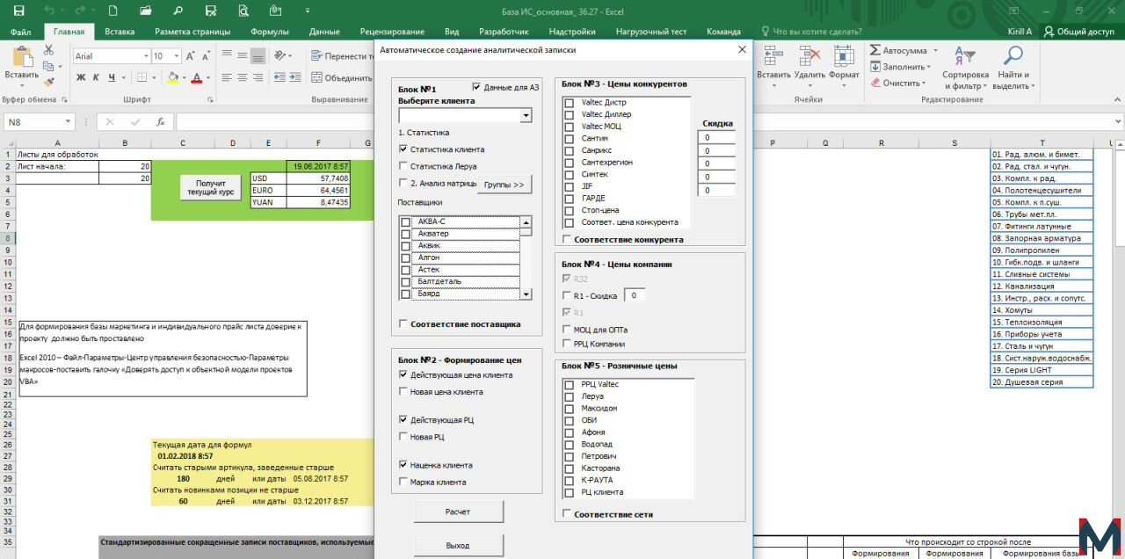Apply cell borders from Font group
Image resolution: width=1125 pixels, height=559 pixels.
pos(141,77)
